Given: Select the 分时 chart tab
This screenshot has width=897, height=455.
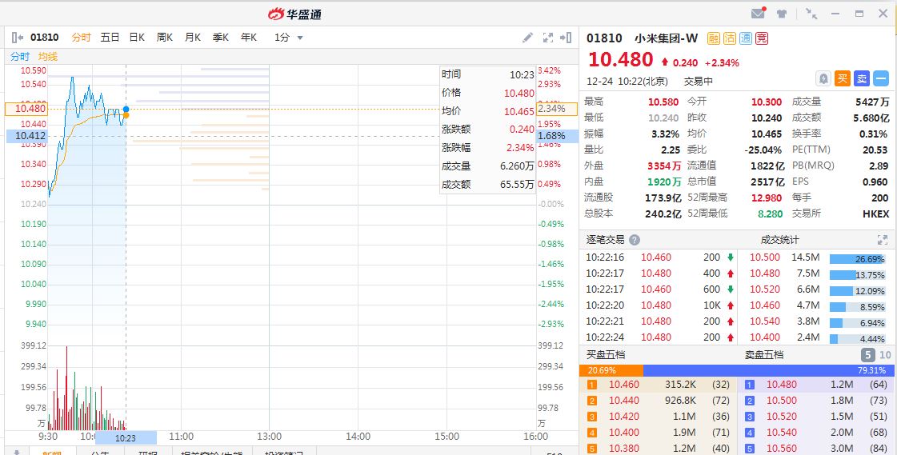Looking at the screenshot, I should coord(82,38).
